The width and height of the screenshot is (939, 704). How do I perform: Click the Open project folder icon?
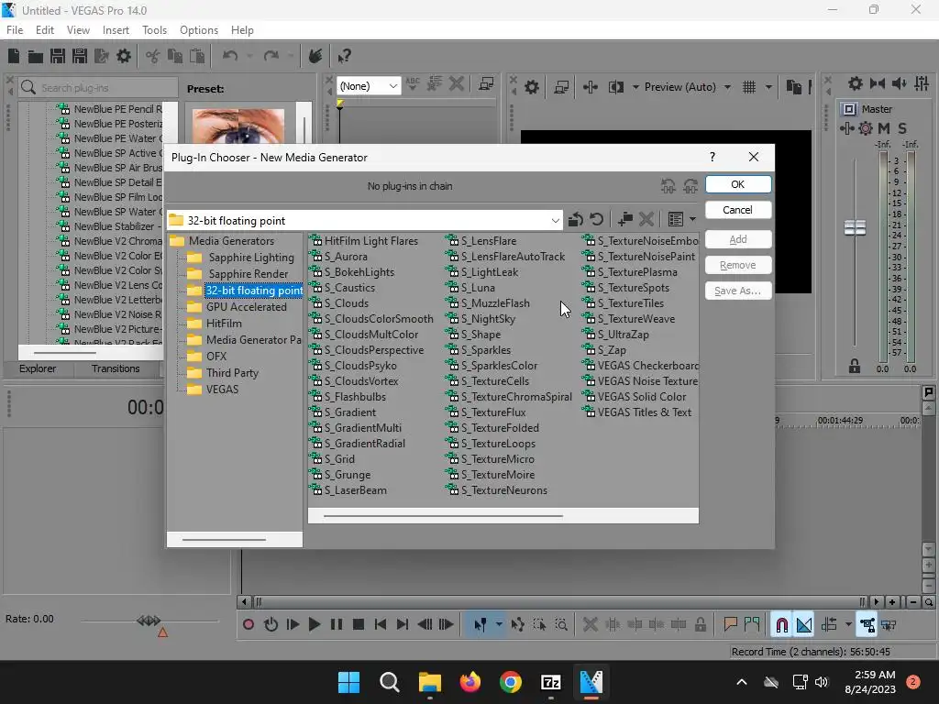(x=36, y=56)
